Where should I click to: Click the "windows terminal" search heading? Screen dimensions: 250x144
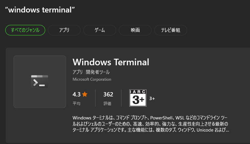click(40, 10)
